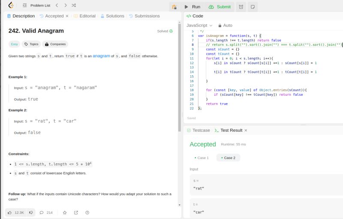Open the LeetCode home logo

11,5
